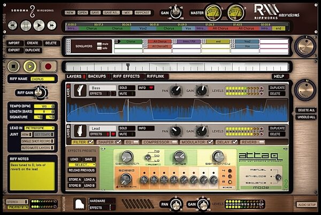Stop the riff recorder
The height and width of the screenshot is (215, 321).
point(13,66)
